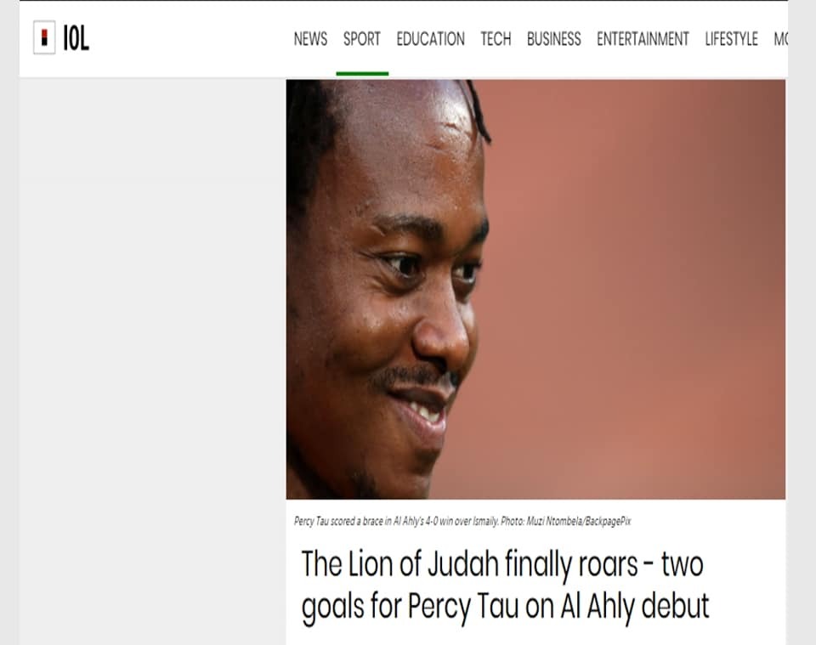Click the IOL red-black logo icon
The image size is (816, 645).
(44, 37)
